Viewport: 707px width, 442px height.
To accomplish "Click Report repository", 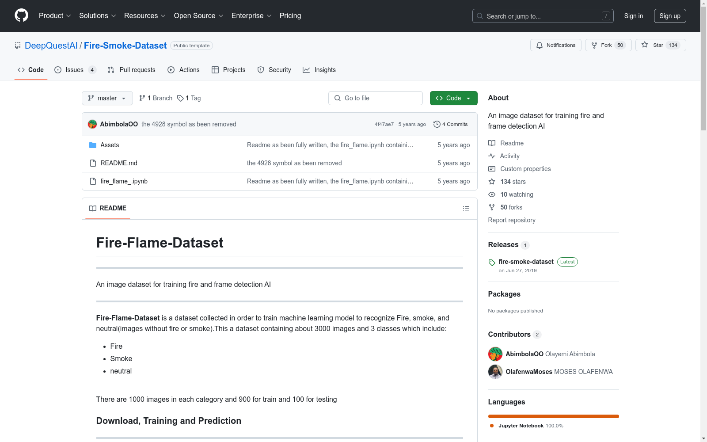I will point(512,220).
